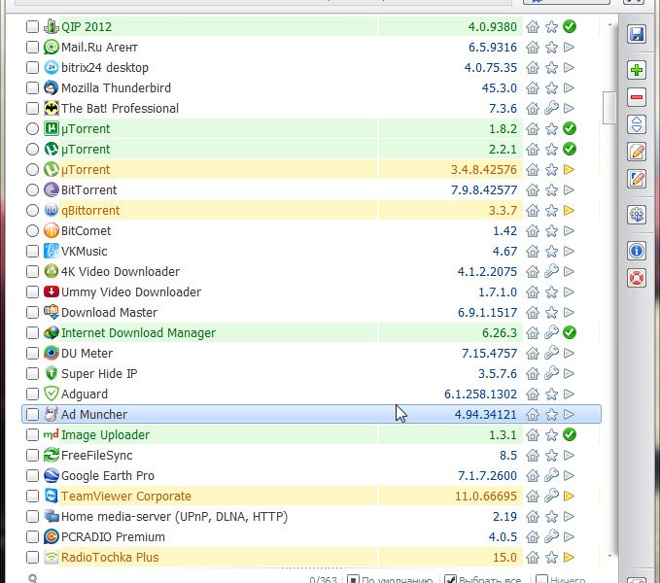Click the lower pencil edit icon with blue page
The image size is (660, 583).
click(637, 179)
